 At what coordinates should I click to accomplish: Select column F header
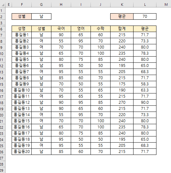(22, 5)
